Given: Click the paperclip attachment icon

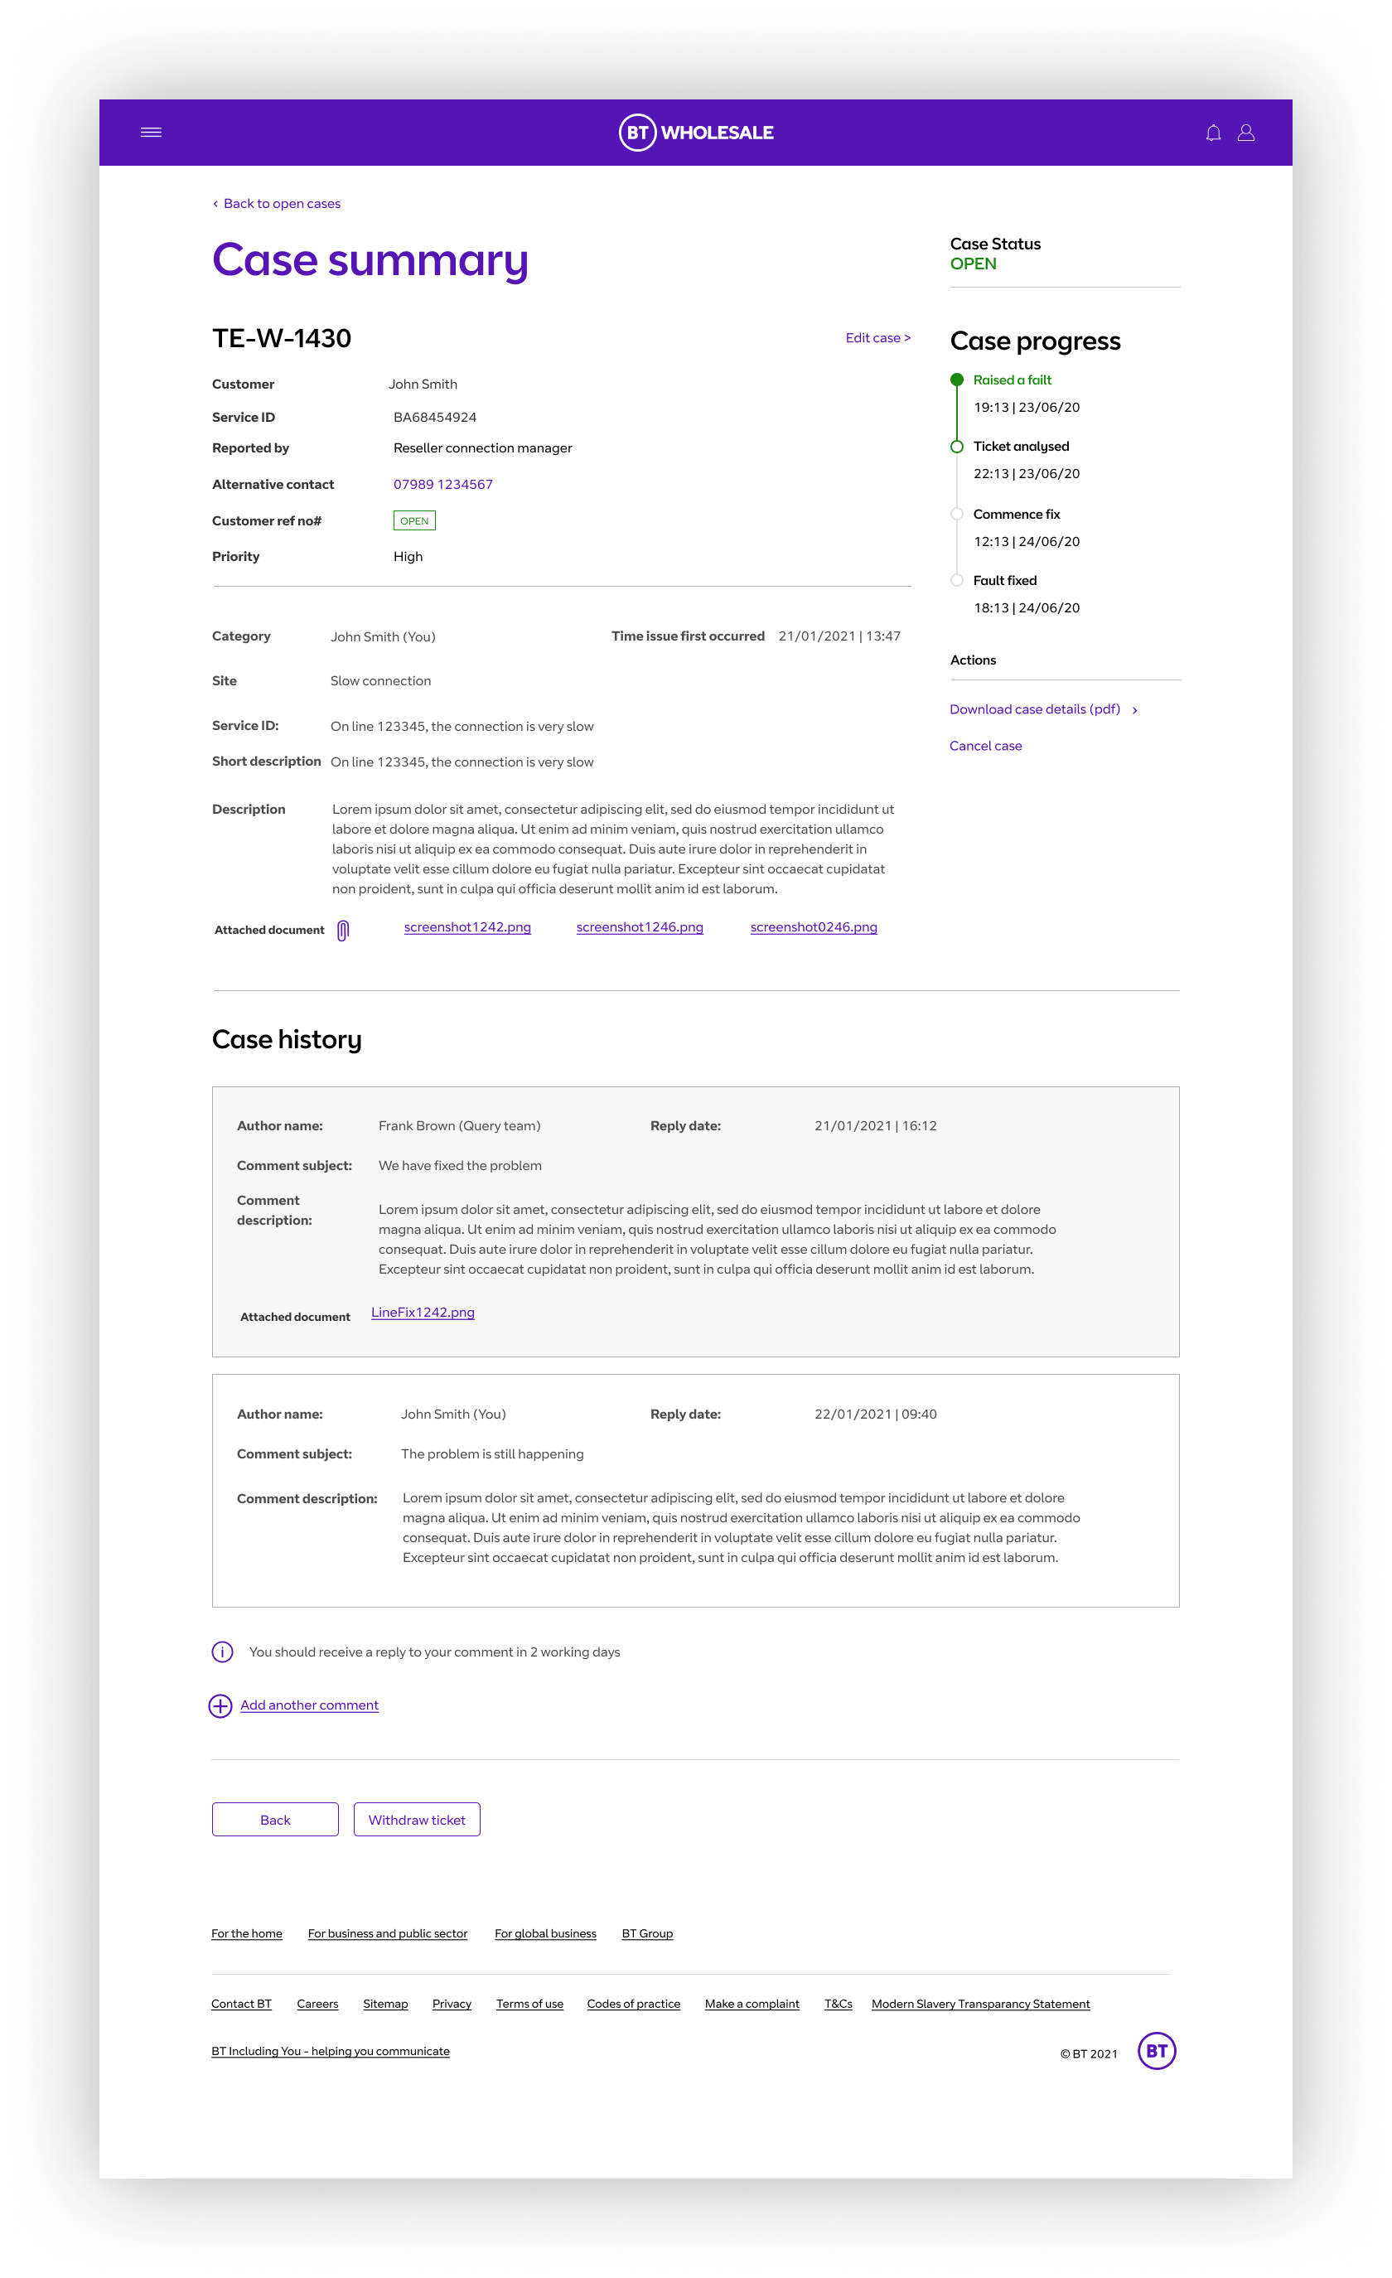Looking at the screenshot, I should pos(343,930).
